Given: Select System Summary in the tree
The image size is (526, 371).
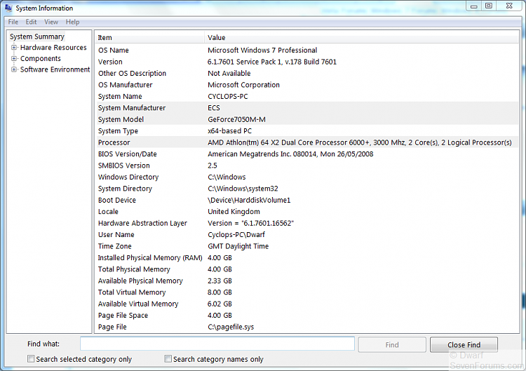Looking at the screenshot, I should (x=37, y=36).
